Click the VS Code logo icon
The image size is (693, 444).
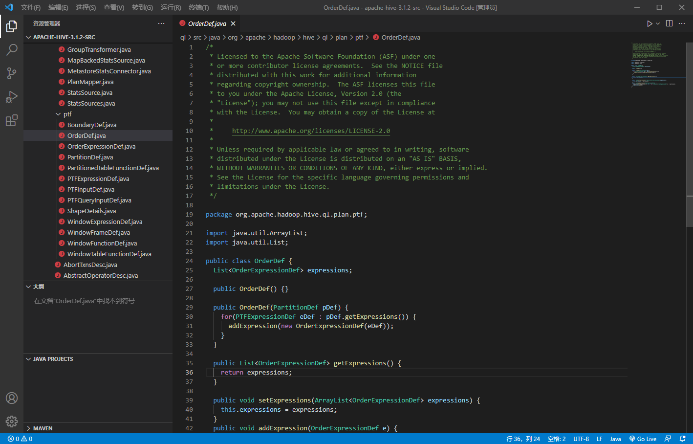coord(9,7)
